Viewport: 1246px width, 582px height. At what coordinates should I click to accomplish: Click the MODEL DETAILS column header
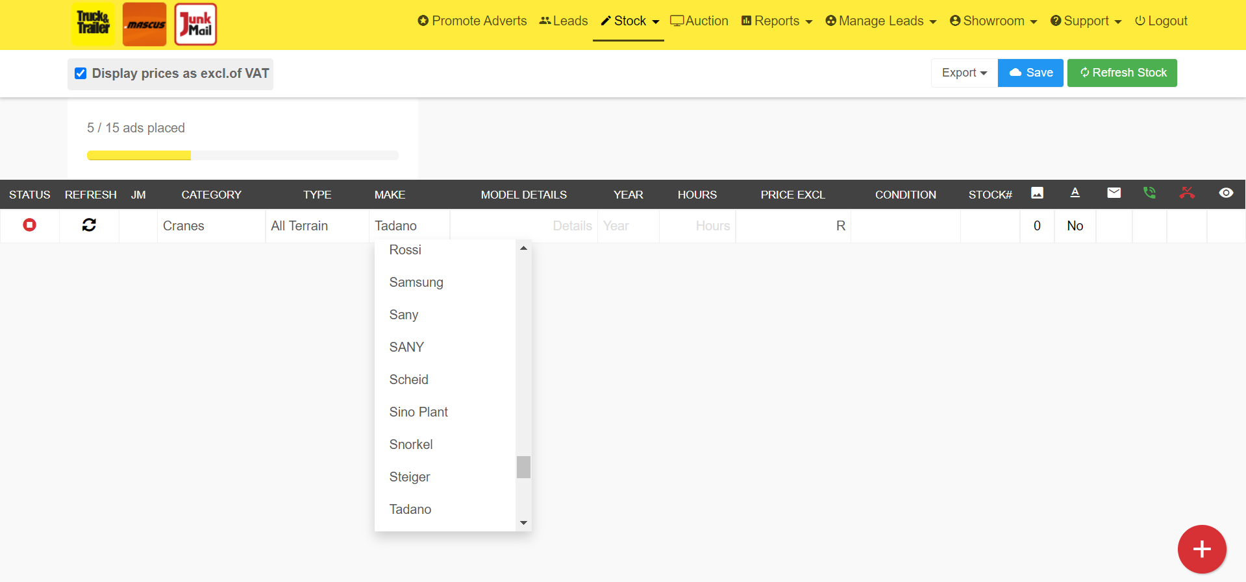pos(523,195)
